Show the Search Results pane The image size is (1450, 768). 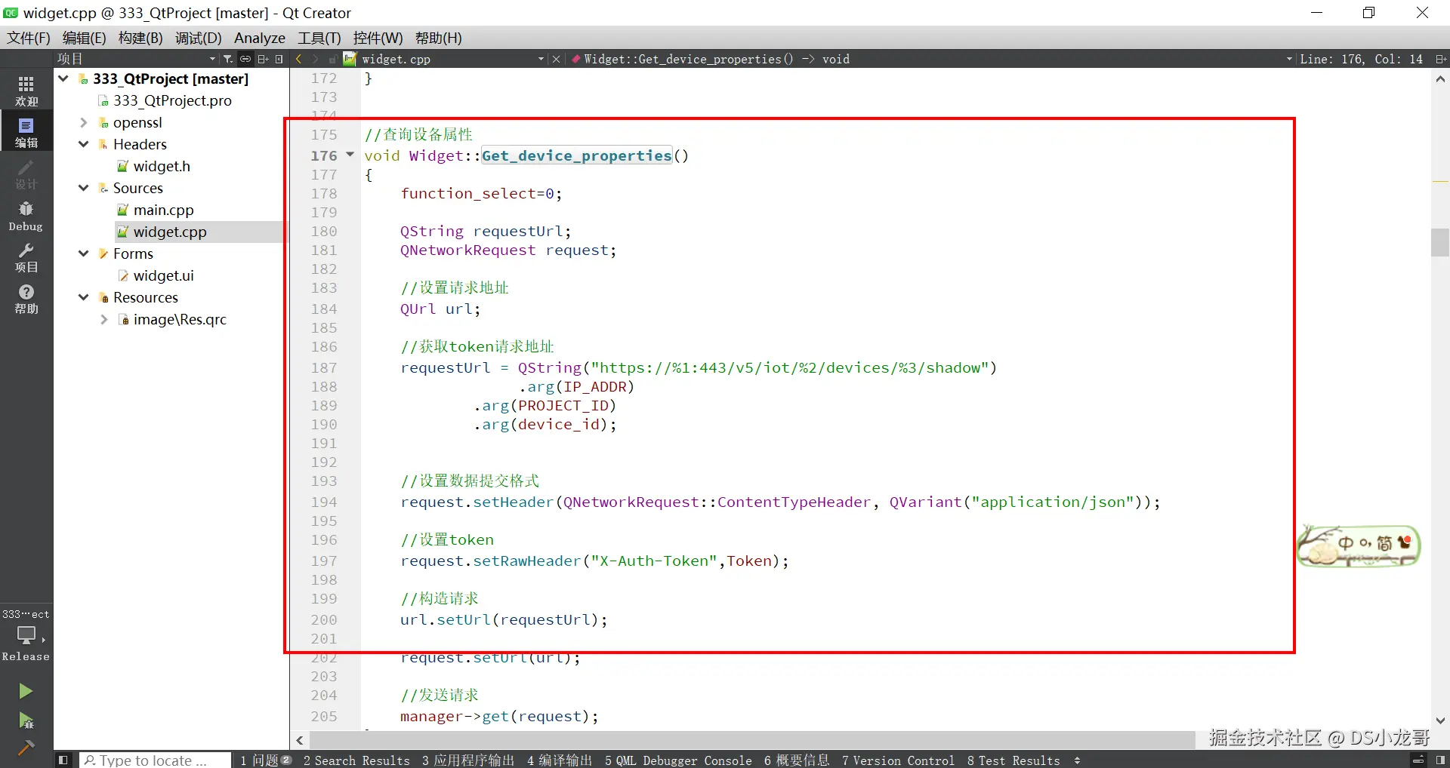click(x=356, y=760)
